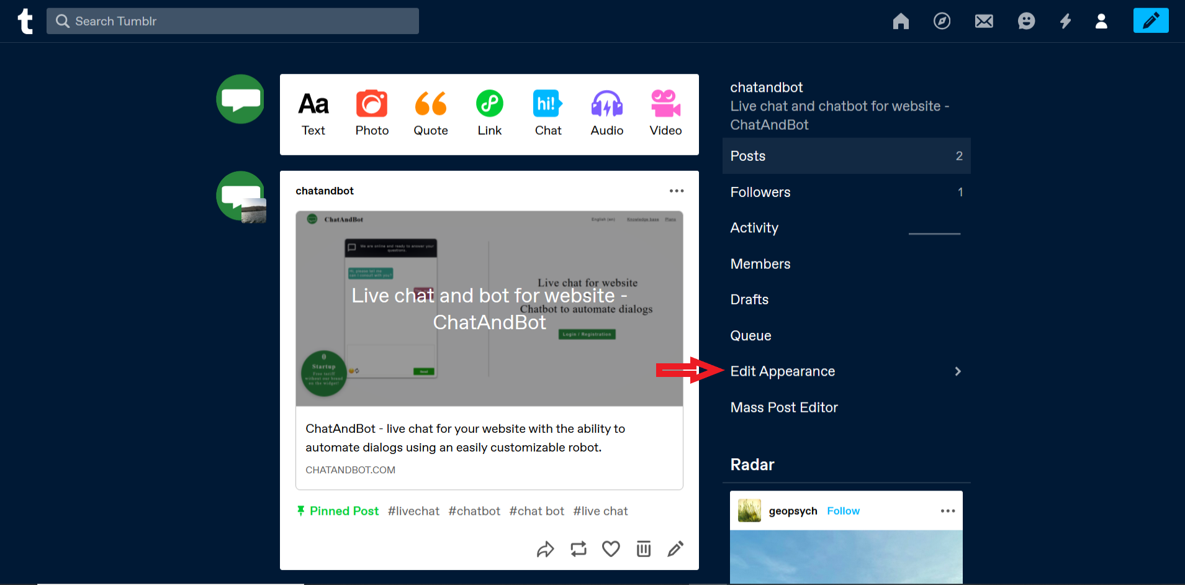Open the Activity lightning bolt icon
1185x585 pixels.
click(x=1065, y=21)
